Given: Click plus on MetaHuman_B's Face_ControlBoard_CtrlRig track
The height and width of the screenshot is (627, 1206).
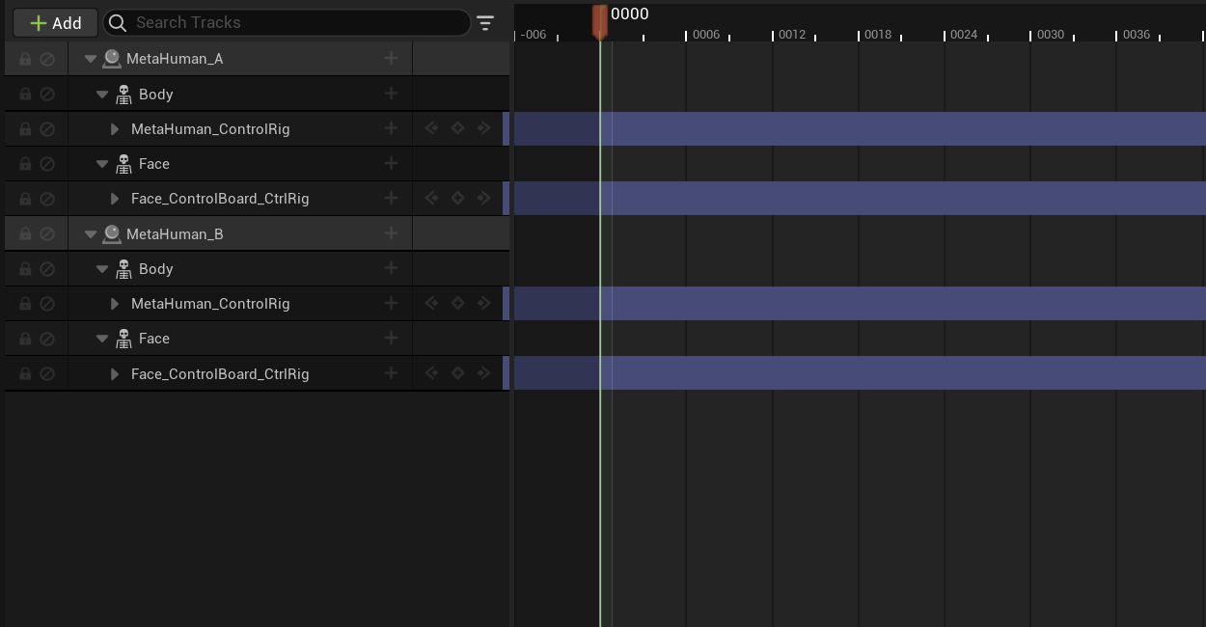Looking at the screenshot, I should point(391,373).
